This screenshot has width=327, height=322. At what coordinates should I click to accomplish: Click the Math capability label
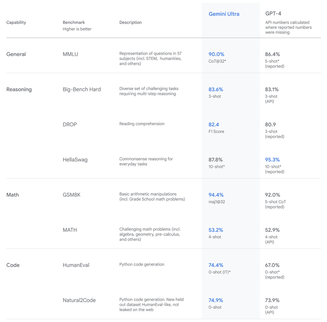[x=13, y=195]
